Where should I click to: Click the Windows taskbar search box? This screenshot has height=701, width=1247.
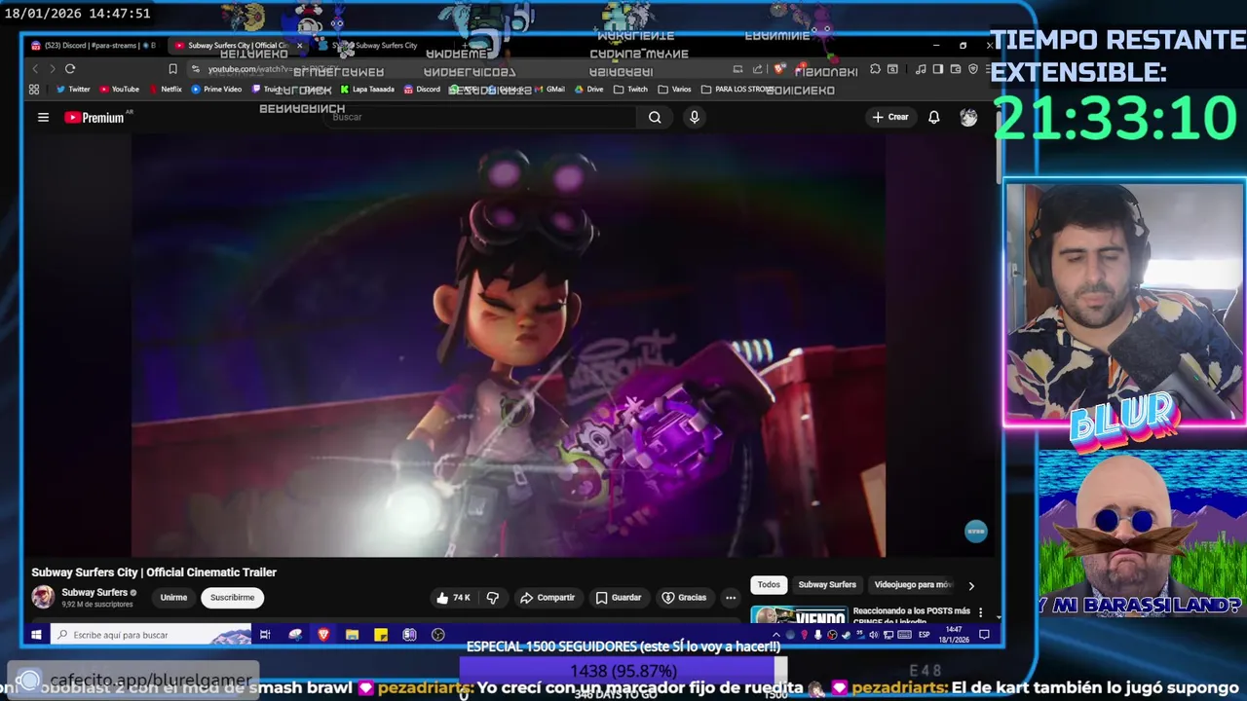pyautogui.click(x=150, y=635)
